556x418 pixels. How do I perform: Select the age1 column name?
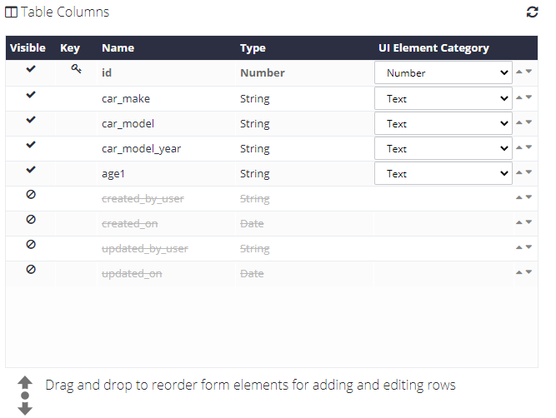(113, 174)
